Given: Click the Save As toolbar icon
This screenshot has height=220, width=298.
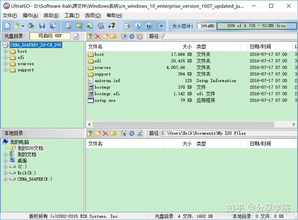Looking at the screenshot, I should pos(53,26).
